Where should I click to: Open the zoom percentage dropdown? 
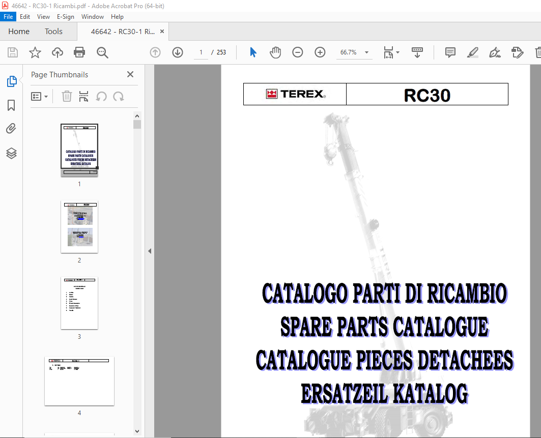pyautogui.click(x=367, y=52)
